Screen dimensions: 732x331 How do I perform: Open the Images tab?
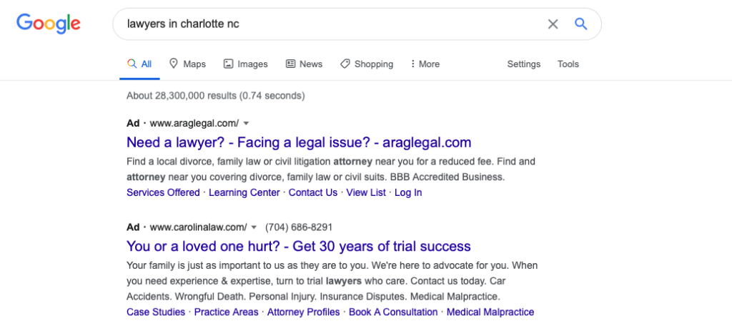click(x=246, y=64)
